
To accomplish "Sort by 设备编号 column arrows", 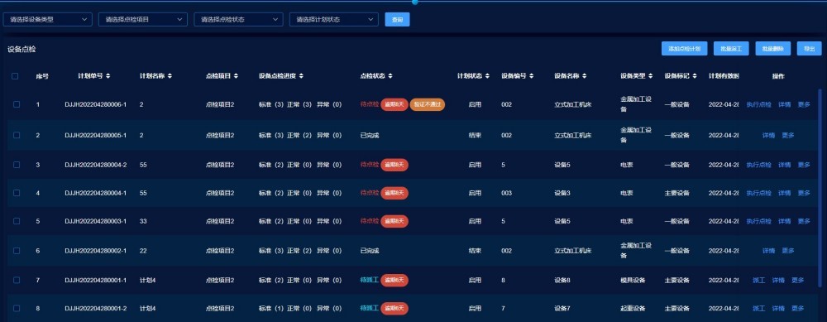I will [x=531, y=76].
